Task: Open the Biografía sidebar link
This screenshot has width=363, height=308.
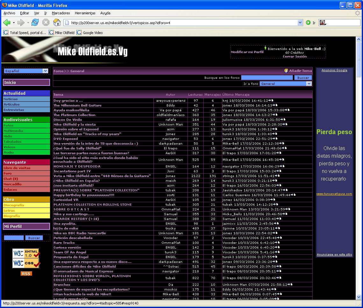Action: pos(26,216)
